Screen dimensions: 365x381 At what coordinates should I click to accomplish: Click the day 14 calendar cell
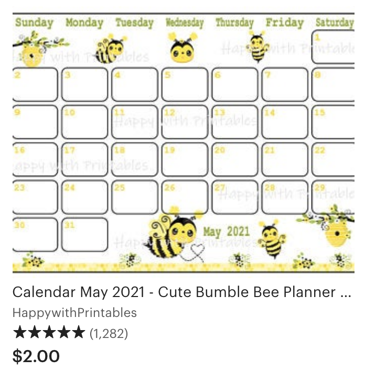284,122
